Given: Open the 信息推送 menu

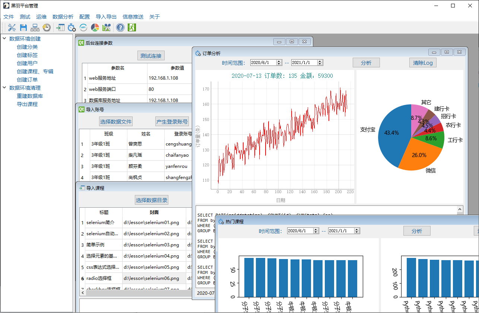Looking at the screenshot, I should click(x=133, y=17).
